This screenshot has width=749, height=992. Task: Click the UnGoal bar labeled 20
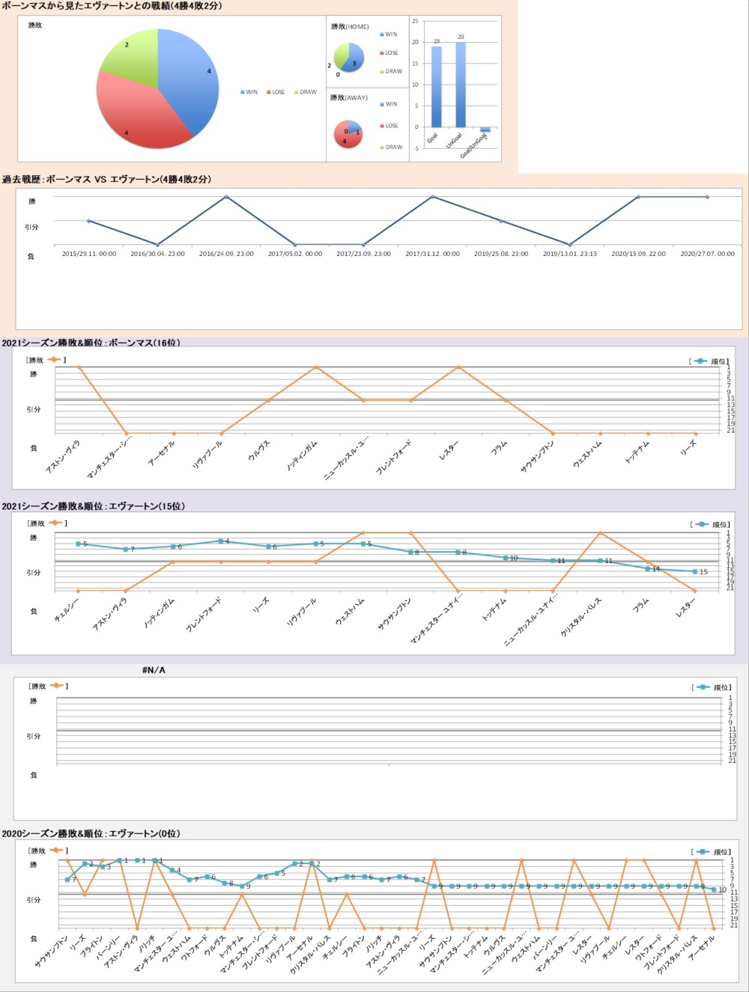(461, 85)
